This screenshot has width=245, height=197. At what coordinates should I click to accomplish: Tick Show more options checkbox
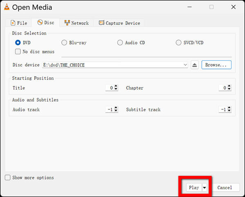7,177
